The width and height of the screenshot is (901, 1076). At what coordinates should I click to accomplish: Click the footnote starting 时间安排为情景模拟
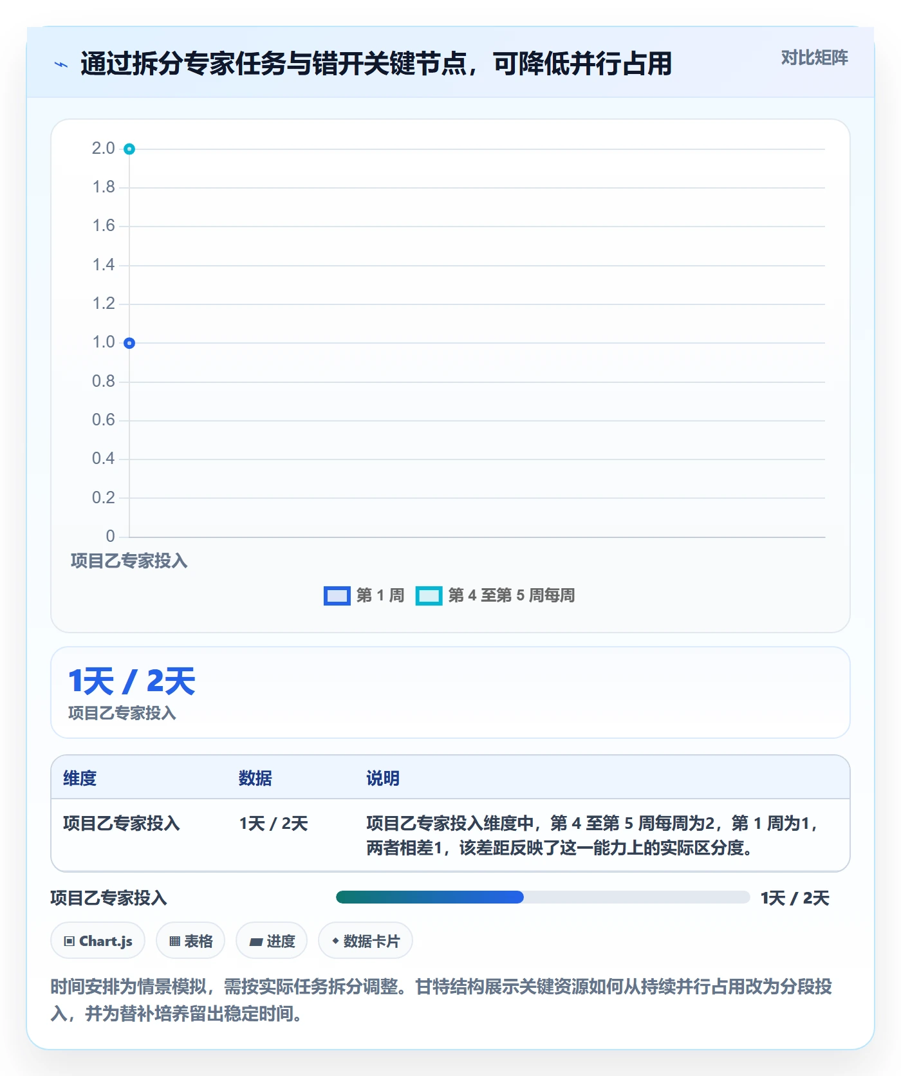coord(441,1000)
